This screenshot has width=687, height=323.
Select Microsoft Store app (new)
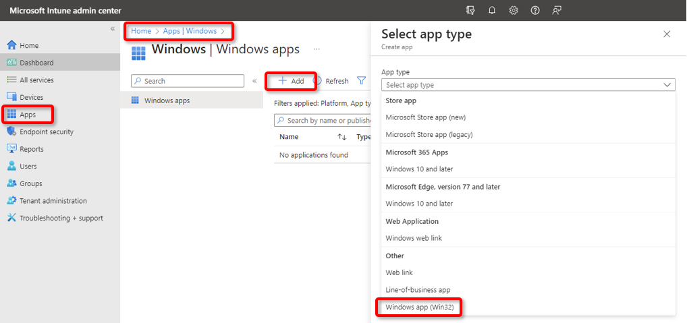click(425, 117)
